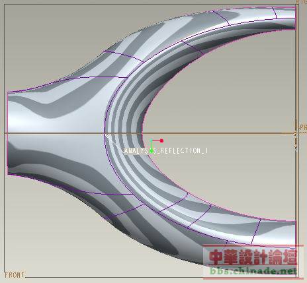Open the bbs.chinade.net watermark link
Viewport: 307px width, 283px height.
click(x=253, y=270)
